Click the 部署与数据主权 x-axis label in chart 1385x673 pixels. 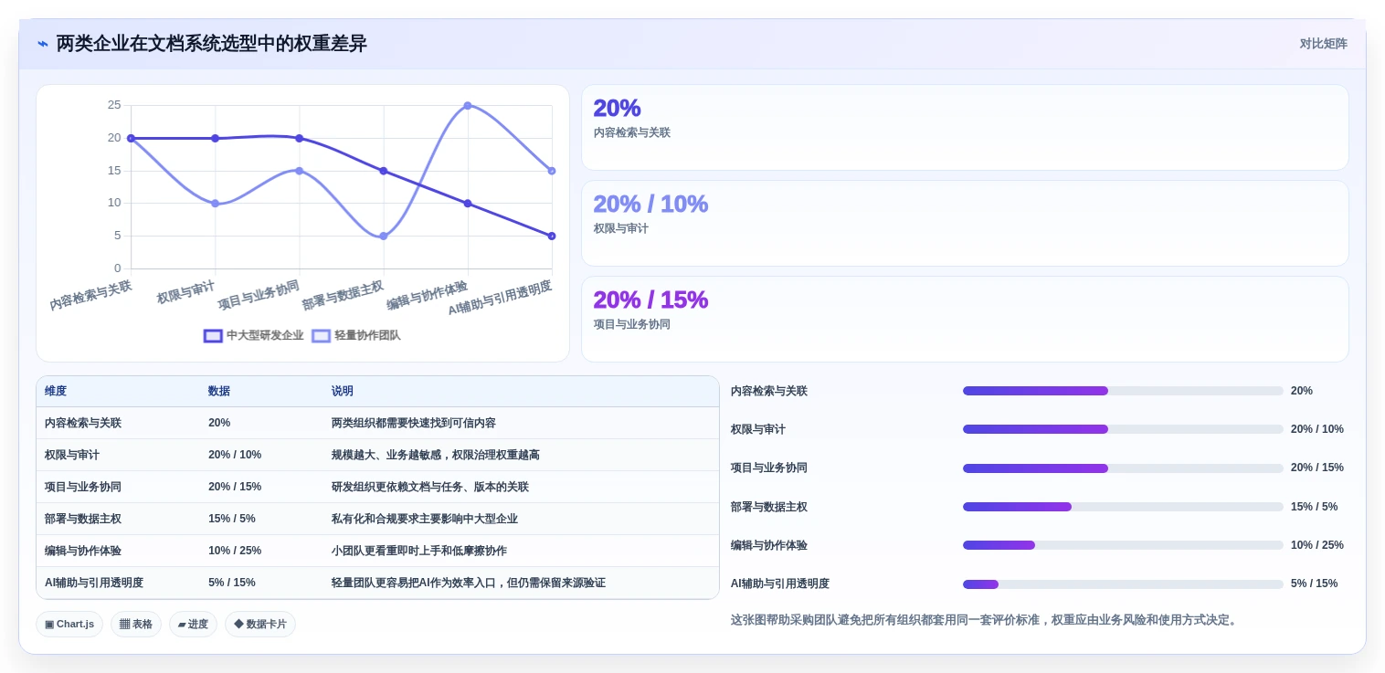[x=343, y=296]
